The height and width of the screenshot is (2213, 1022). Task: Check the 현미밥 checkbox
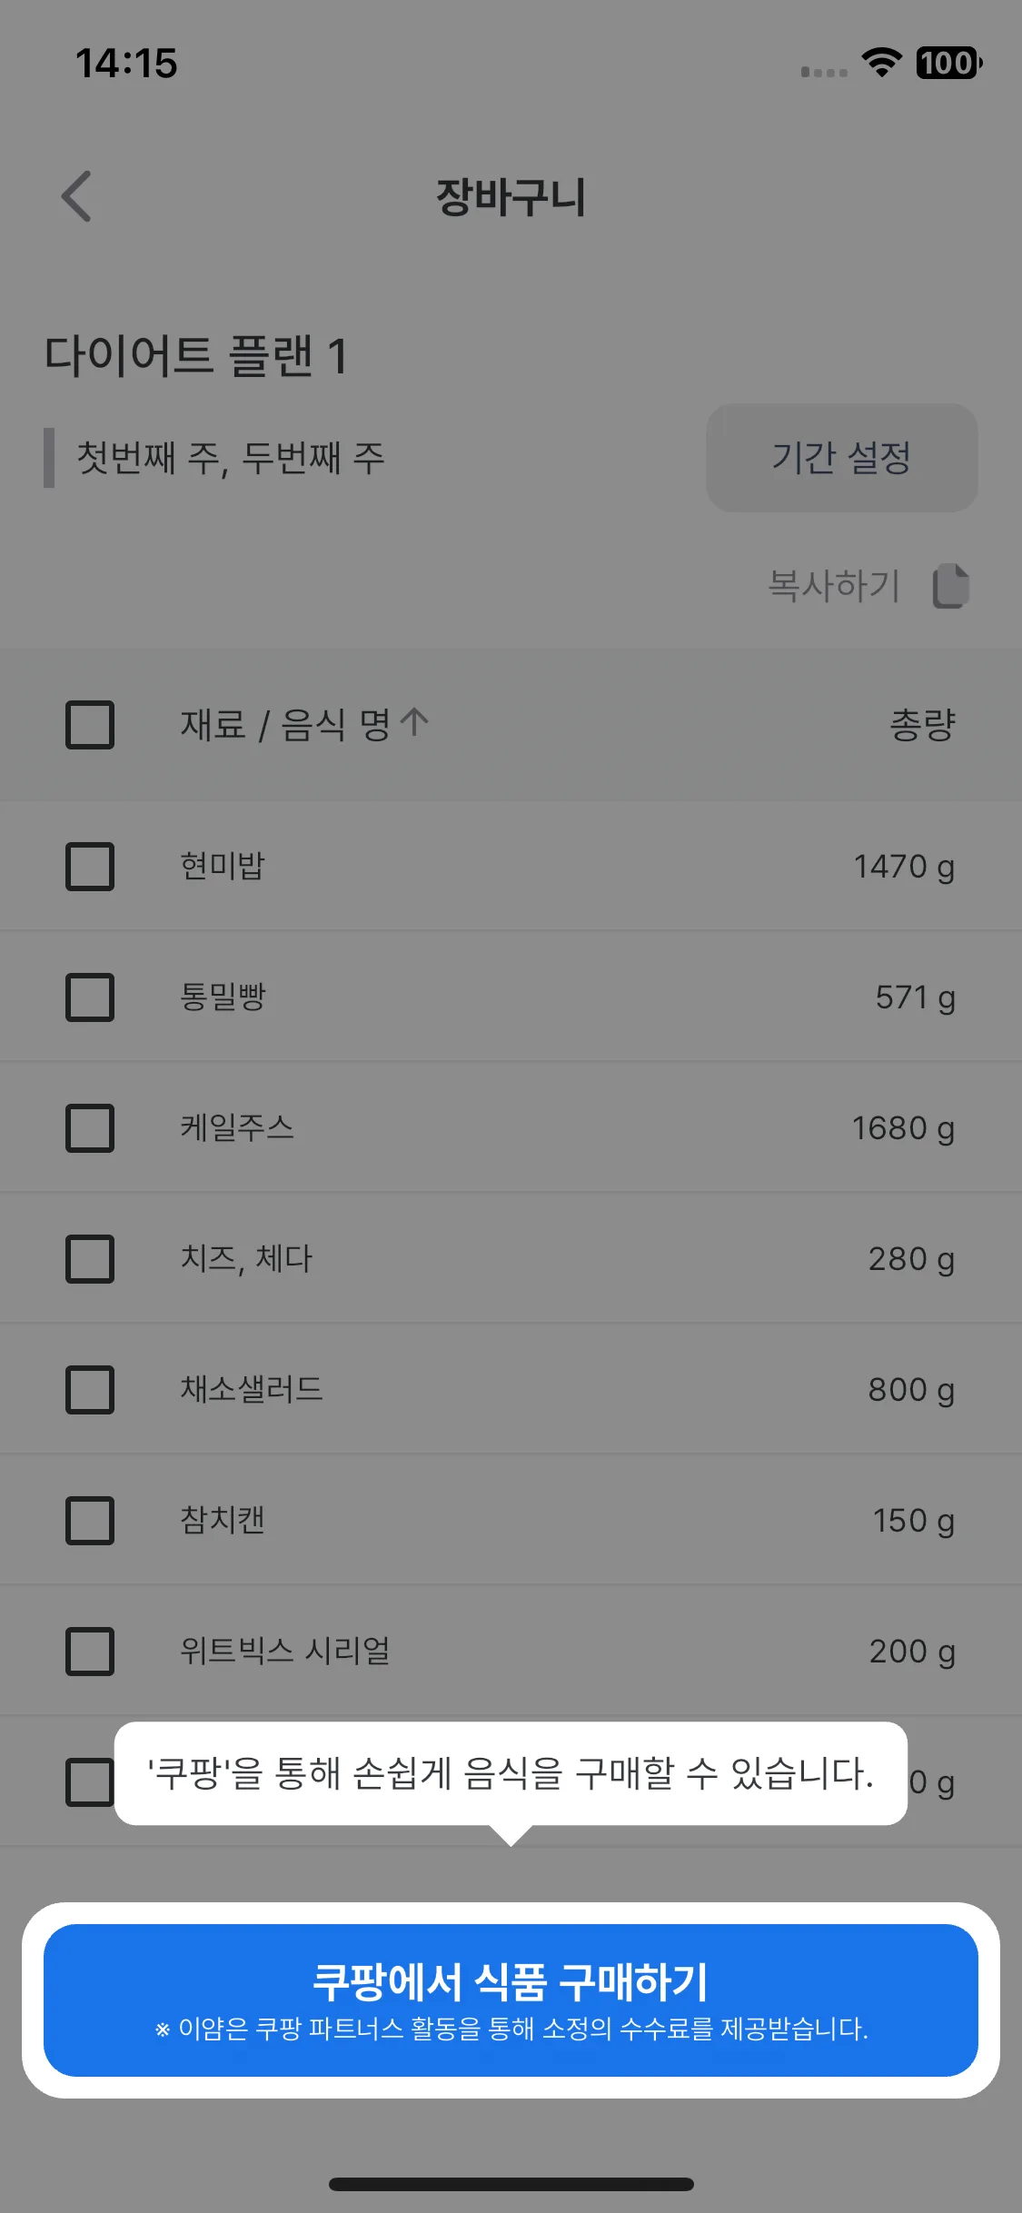(90, 867)
